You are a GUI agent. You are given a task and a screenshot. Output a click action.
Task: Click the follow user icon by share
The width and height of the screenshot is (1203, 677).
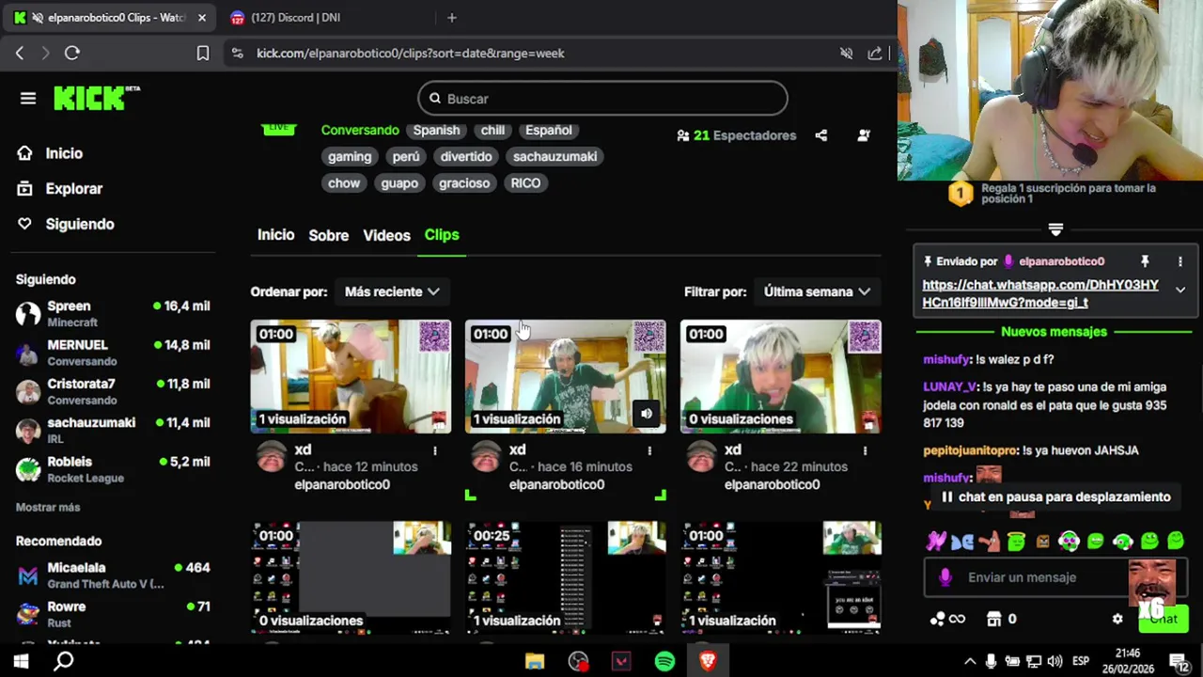point(864,135)
